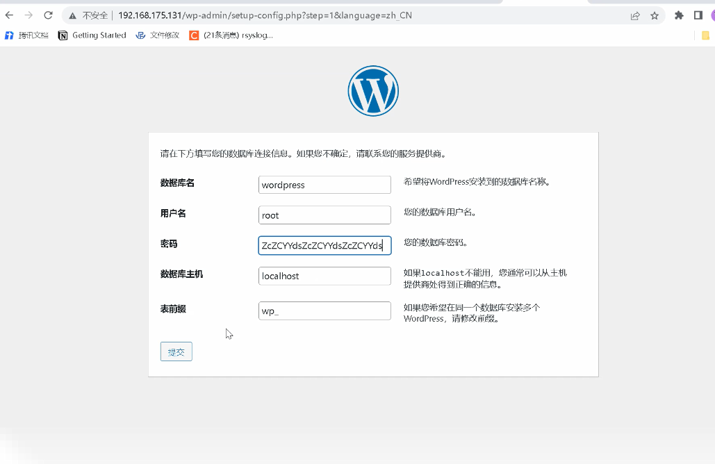Go back with the browser back arrow
This screenshot has width=715, height=464.
click(x=9, y=15)
